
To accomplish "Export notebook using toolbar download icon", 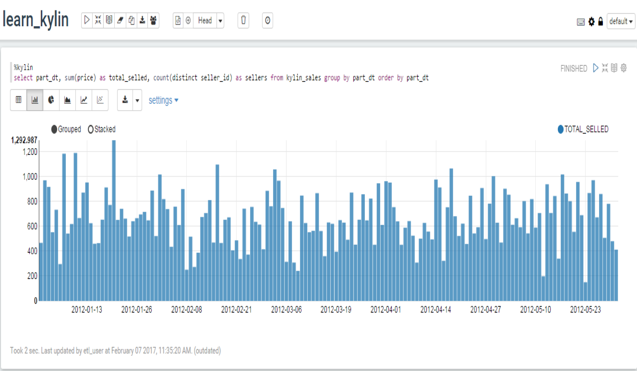I will click(143, 20).
